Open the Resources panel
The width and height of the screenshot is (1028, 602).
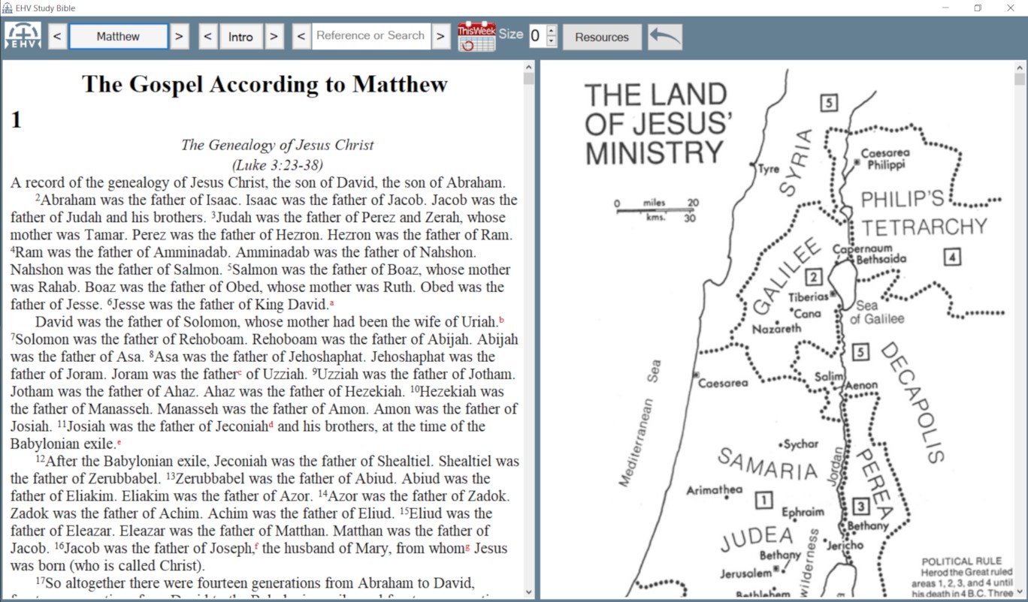click(602, 35)
